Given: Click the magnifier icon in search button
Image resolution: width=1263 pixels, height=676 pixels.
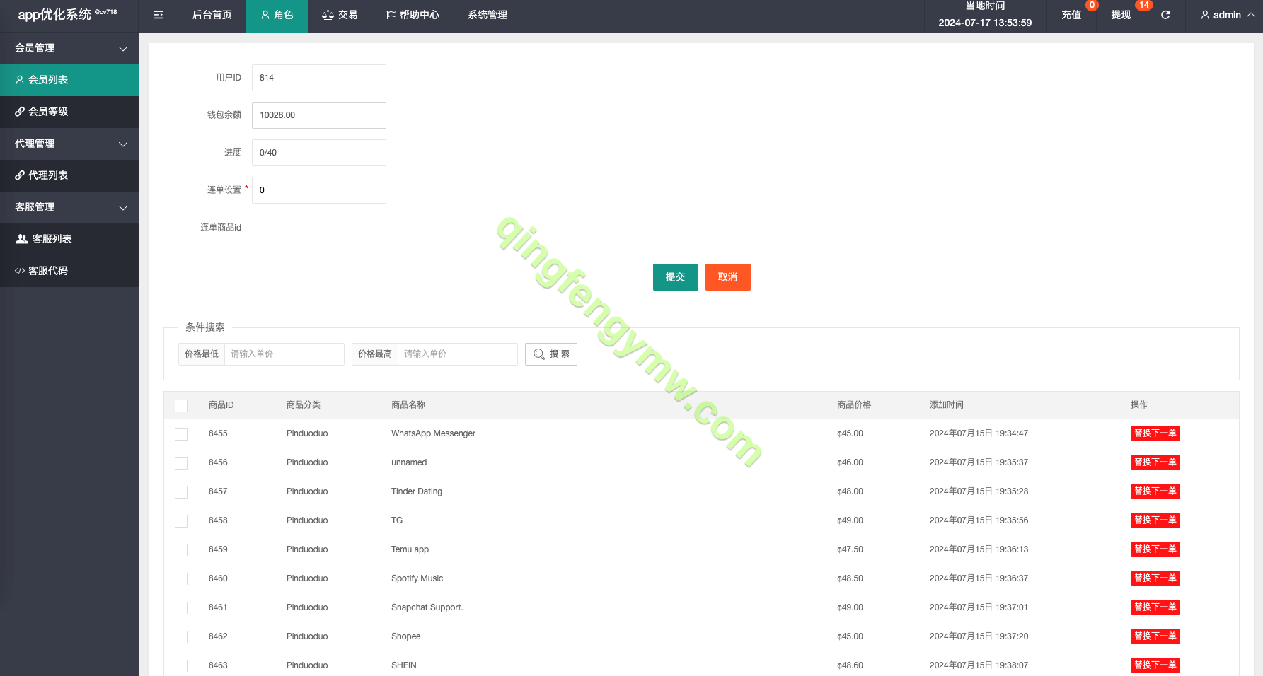Looking at the screenshot, I should point(539,354).
